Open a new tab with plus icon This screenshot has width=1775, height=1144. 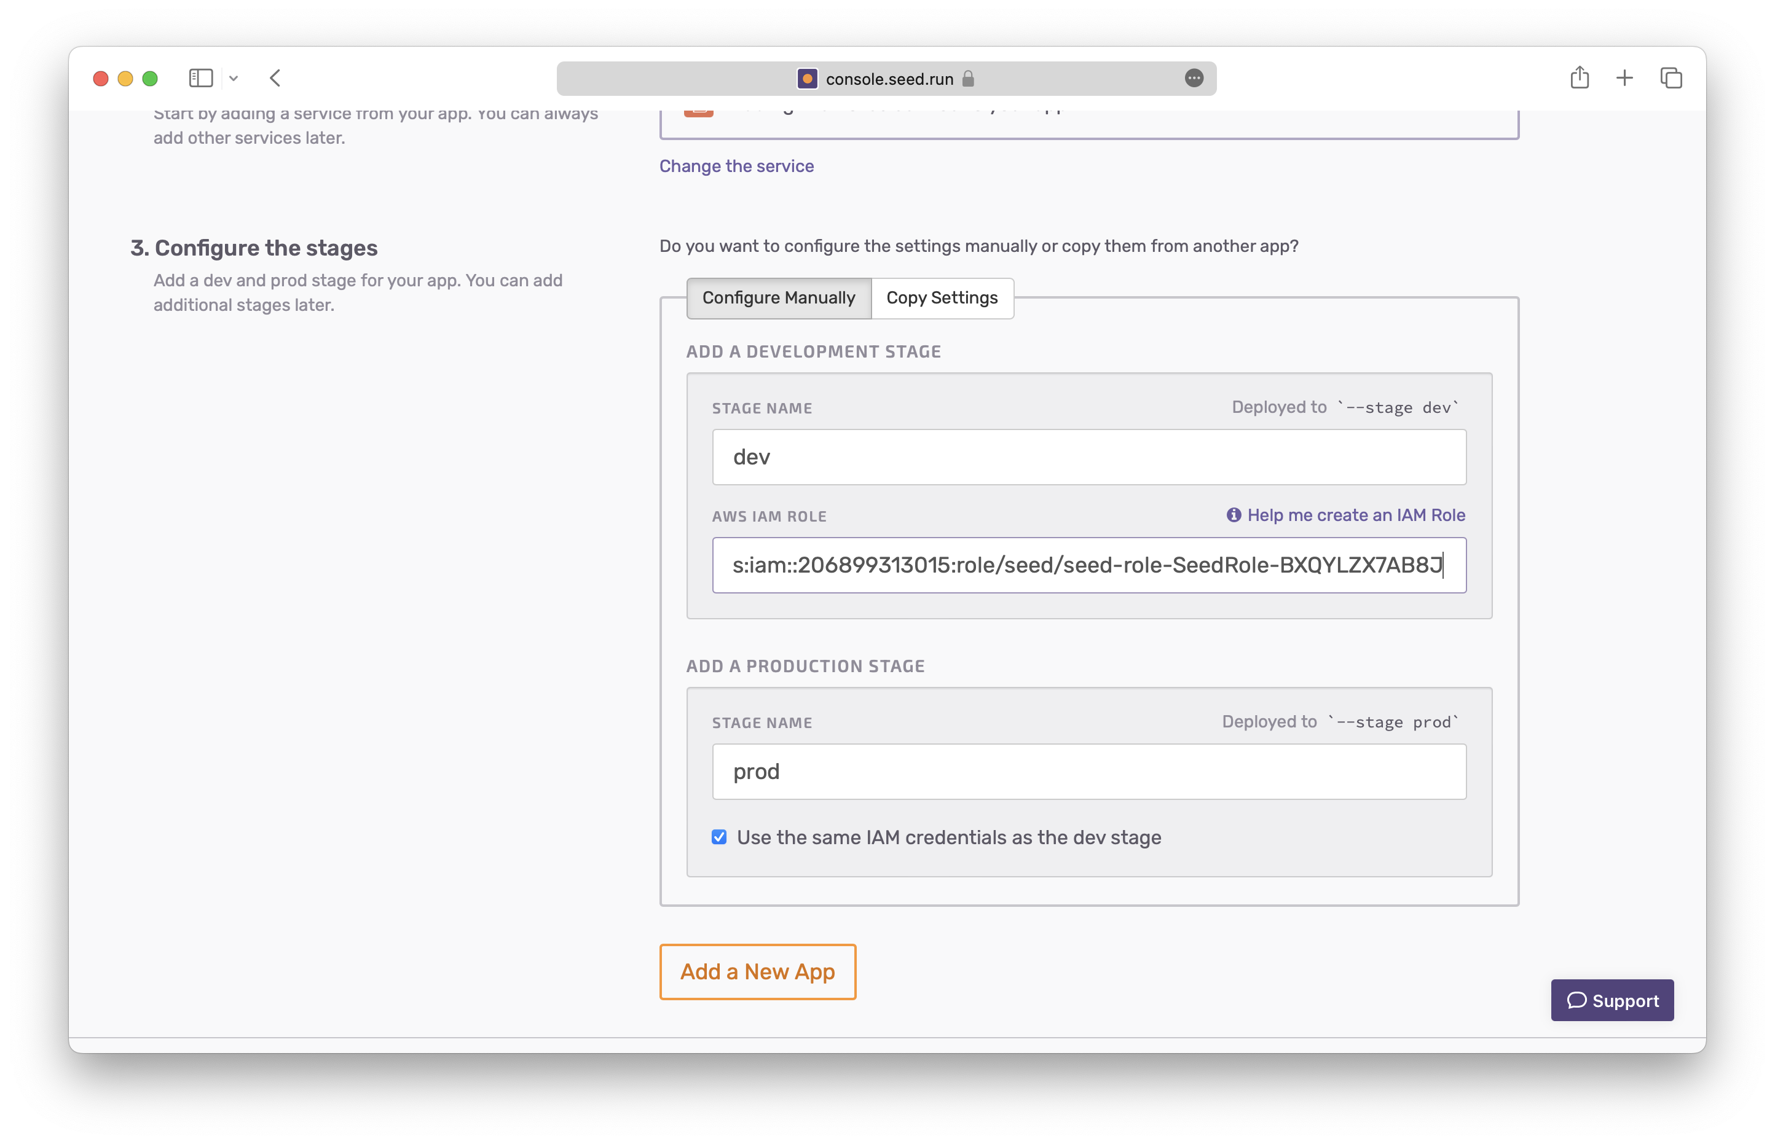coord(1624,78)
